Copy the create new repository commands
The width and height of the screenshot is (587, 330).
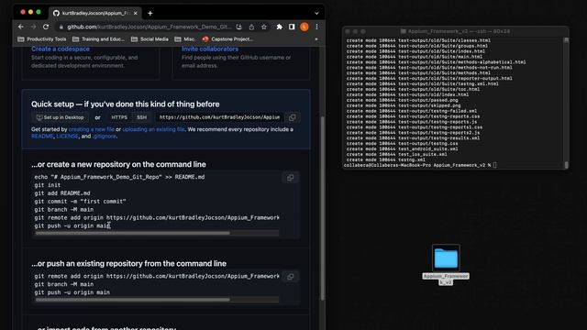pos(290,178)
